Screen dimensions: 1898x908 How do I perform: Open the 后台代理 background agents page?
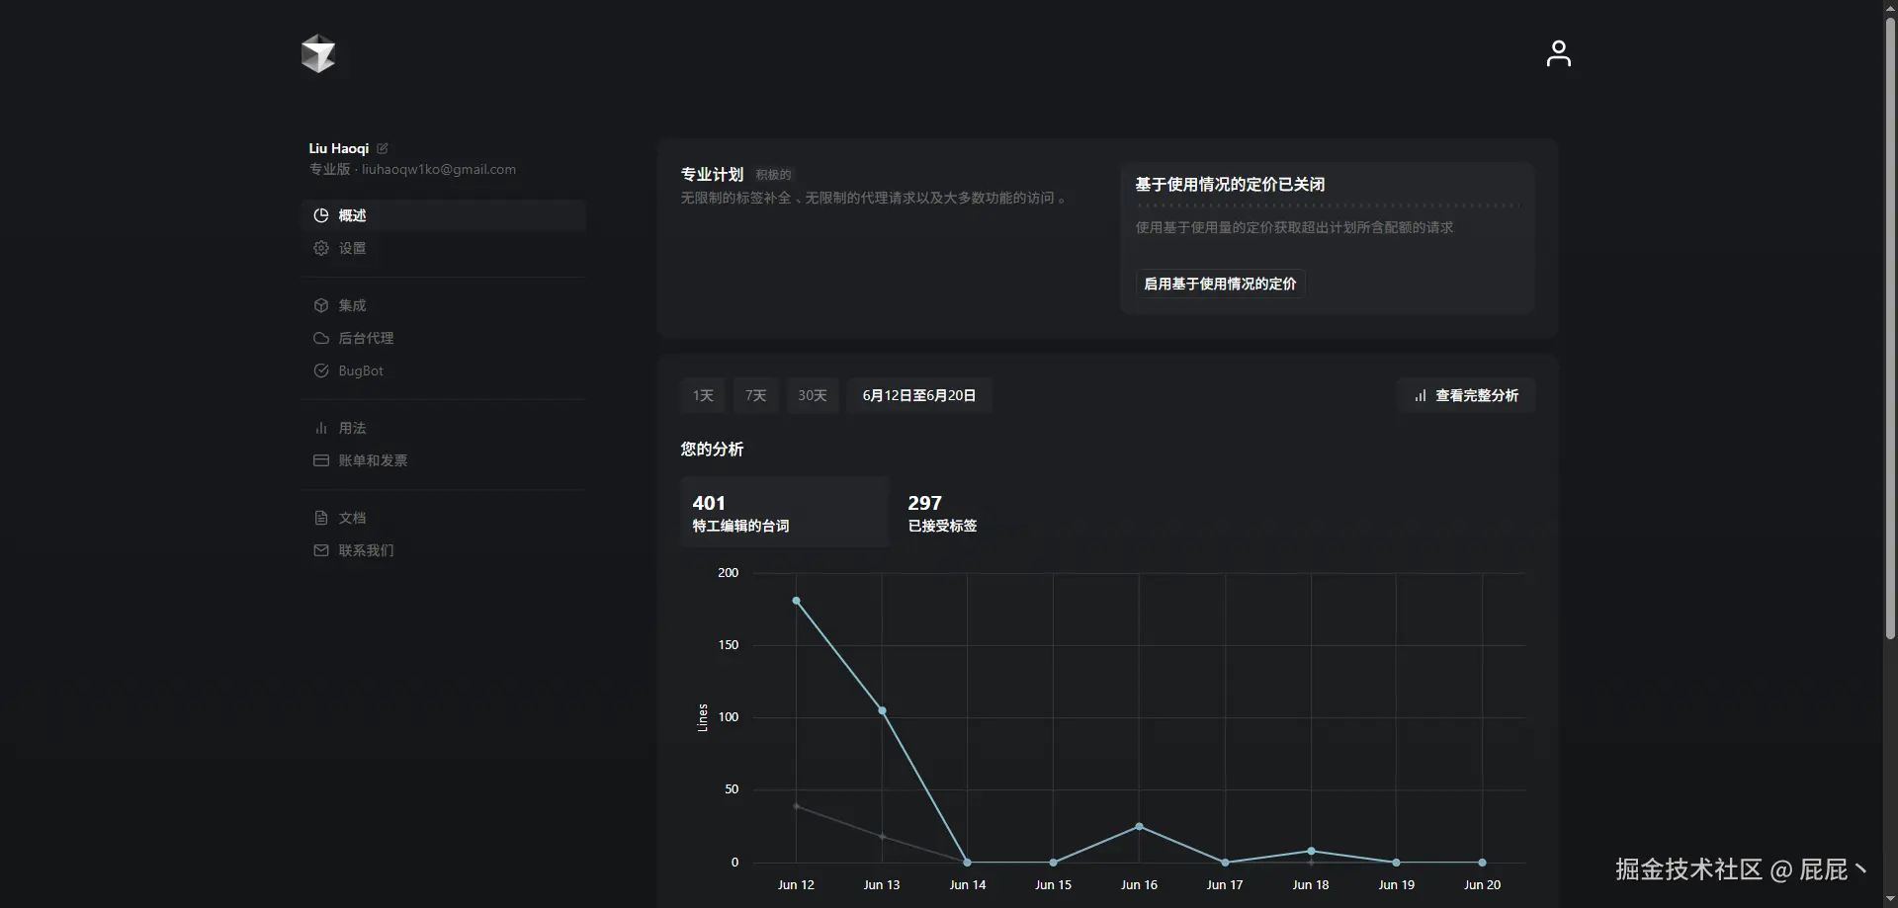(x=365, y=338)
